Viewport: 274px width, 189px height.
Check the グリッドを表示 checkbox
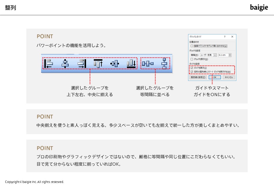pos(192,59)
